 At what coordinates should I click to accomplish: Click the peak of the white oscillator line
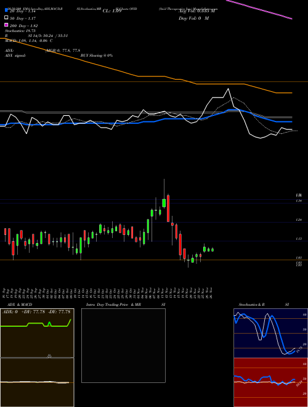[228, 89]
